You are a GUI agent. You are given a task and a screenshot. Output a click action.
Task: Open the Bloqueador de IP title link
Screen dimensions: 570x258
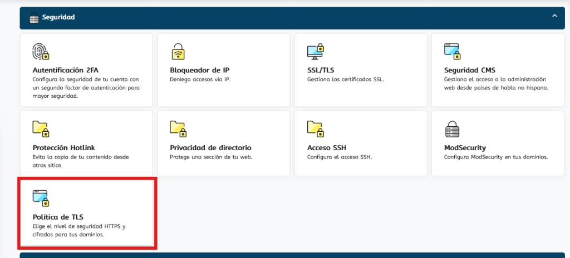pos(199,70)
